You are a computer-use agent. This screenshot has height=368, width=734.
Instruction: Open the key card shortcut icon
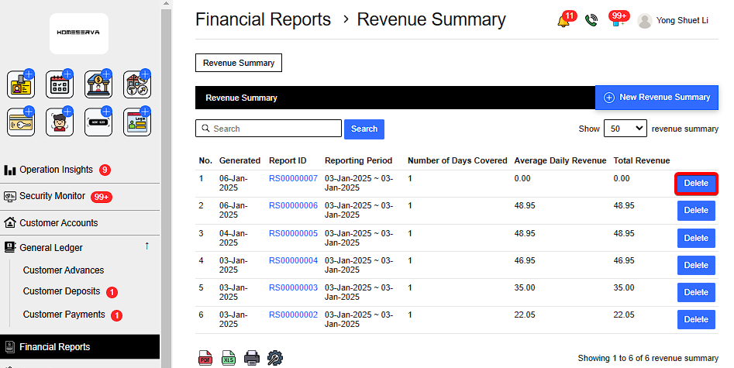[x=20, y=122]
